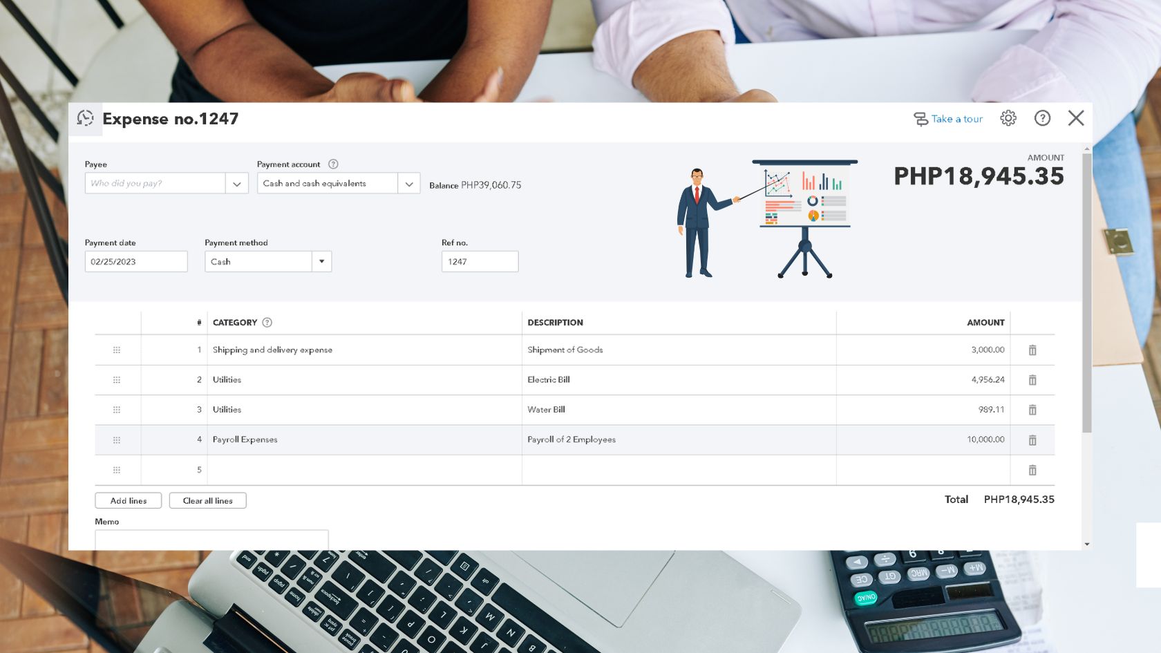Click the 4,956.24 amount cell
Image resolution: width=1161 pixels, height=653 pixels.
point(923,380)
